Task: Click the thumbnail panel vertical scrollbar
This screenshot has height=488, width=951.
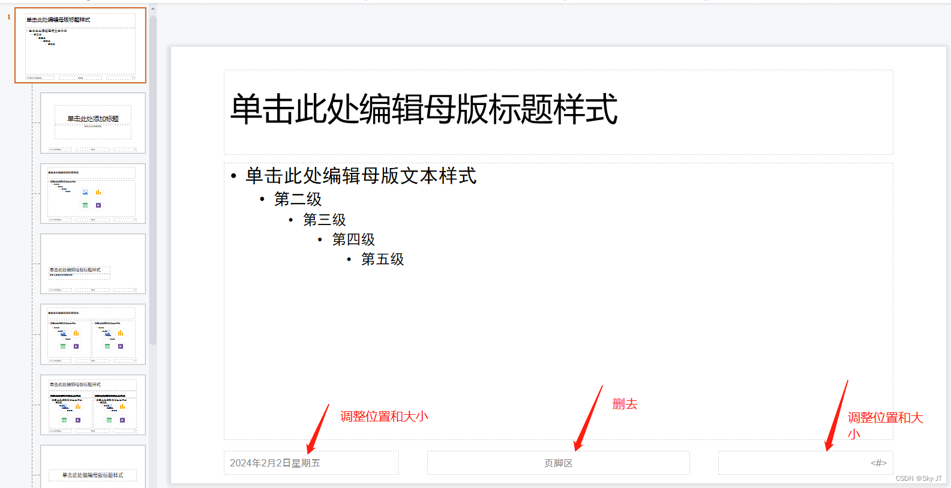Action: click(153, 180)
